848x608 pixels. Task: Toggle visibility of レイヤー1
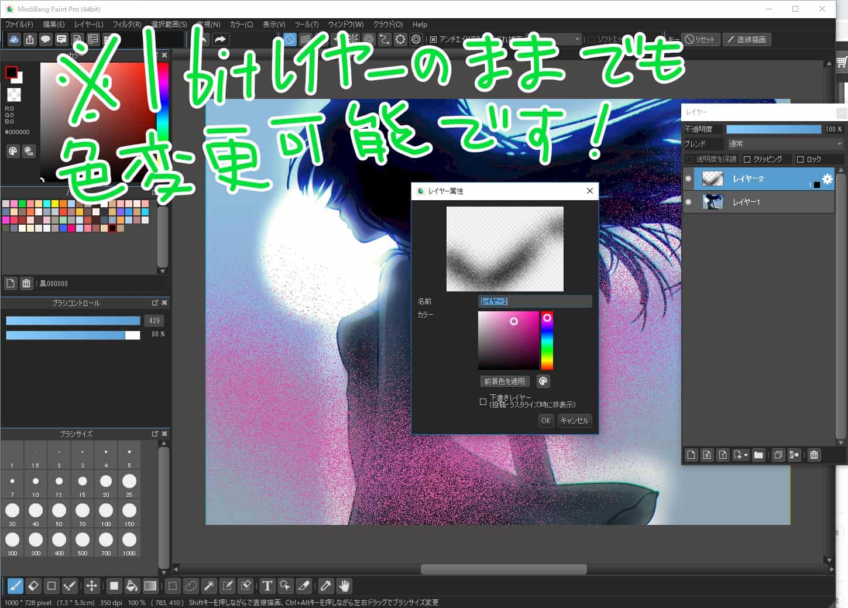[x=688, y=202]
